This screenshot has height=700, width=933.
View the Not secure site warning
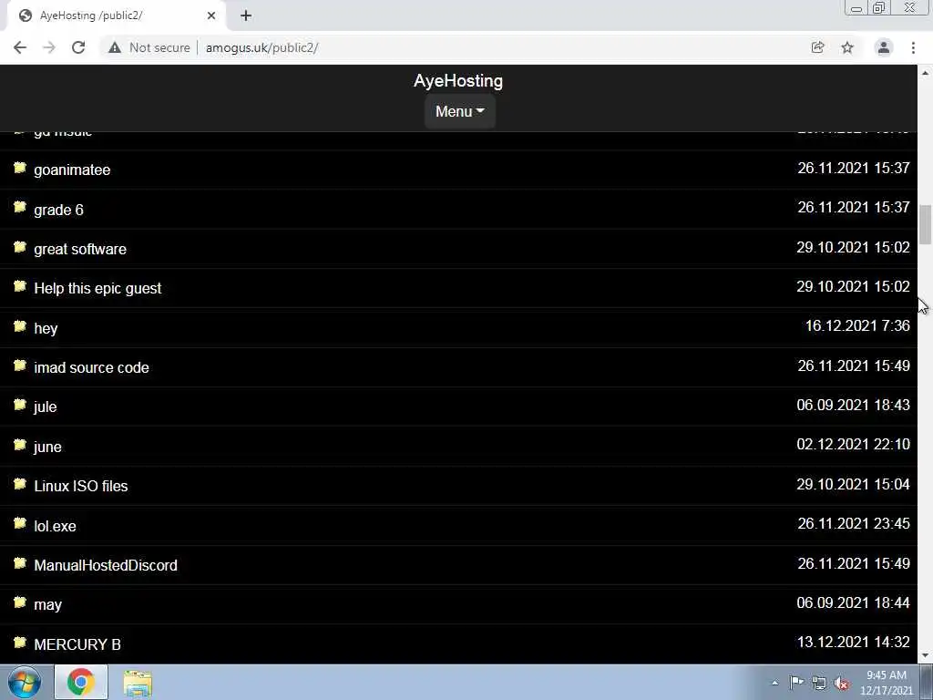click(x=149, y=47)
